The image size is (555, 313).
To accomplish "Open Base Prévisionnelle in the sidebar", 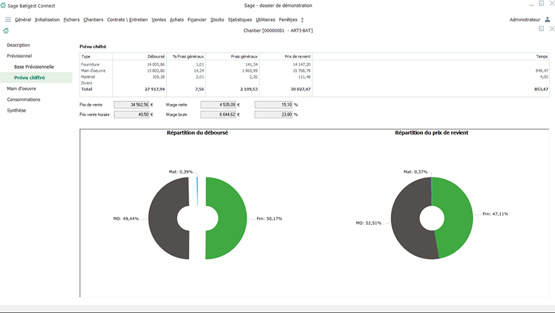I will pos(34,67).
